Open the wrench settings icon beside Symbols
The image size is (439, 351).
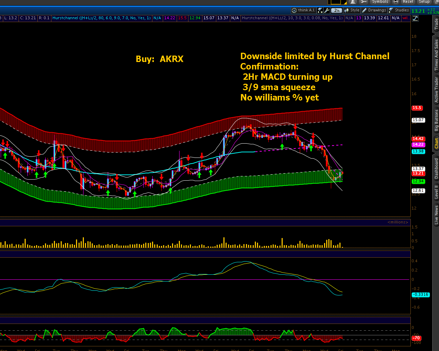(364, 2)
